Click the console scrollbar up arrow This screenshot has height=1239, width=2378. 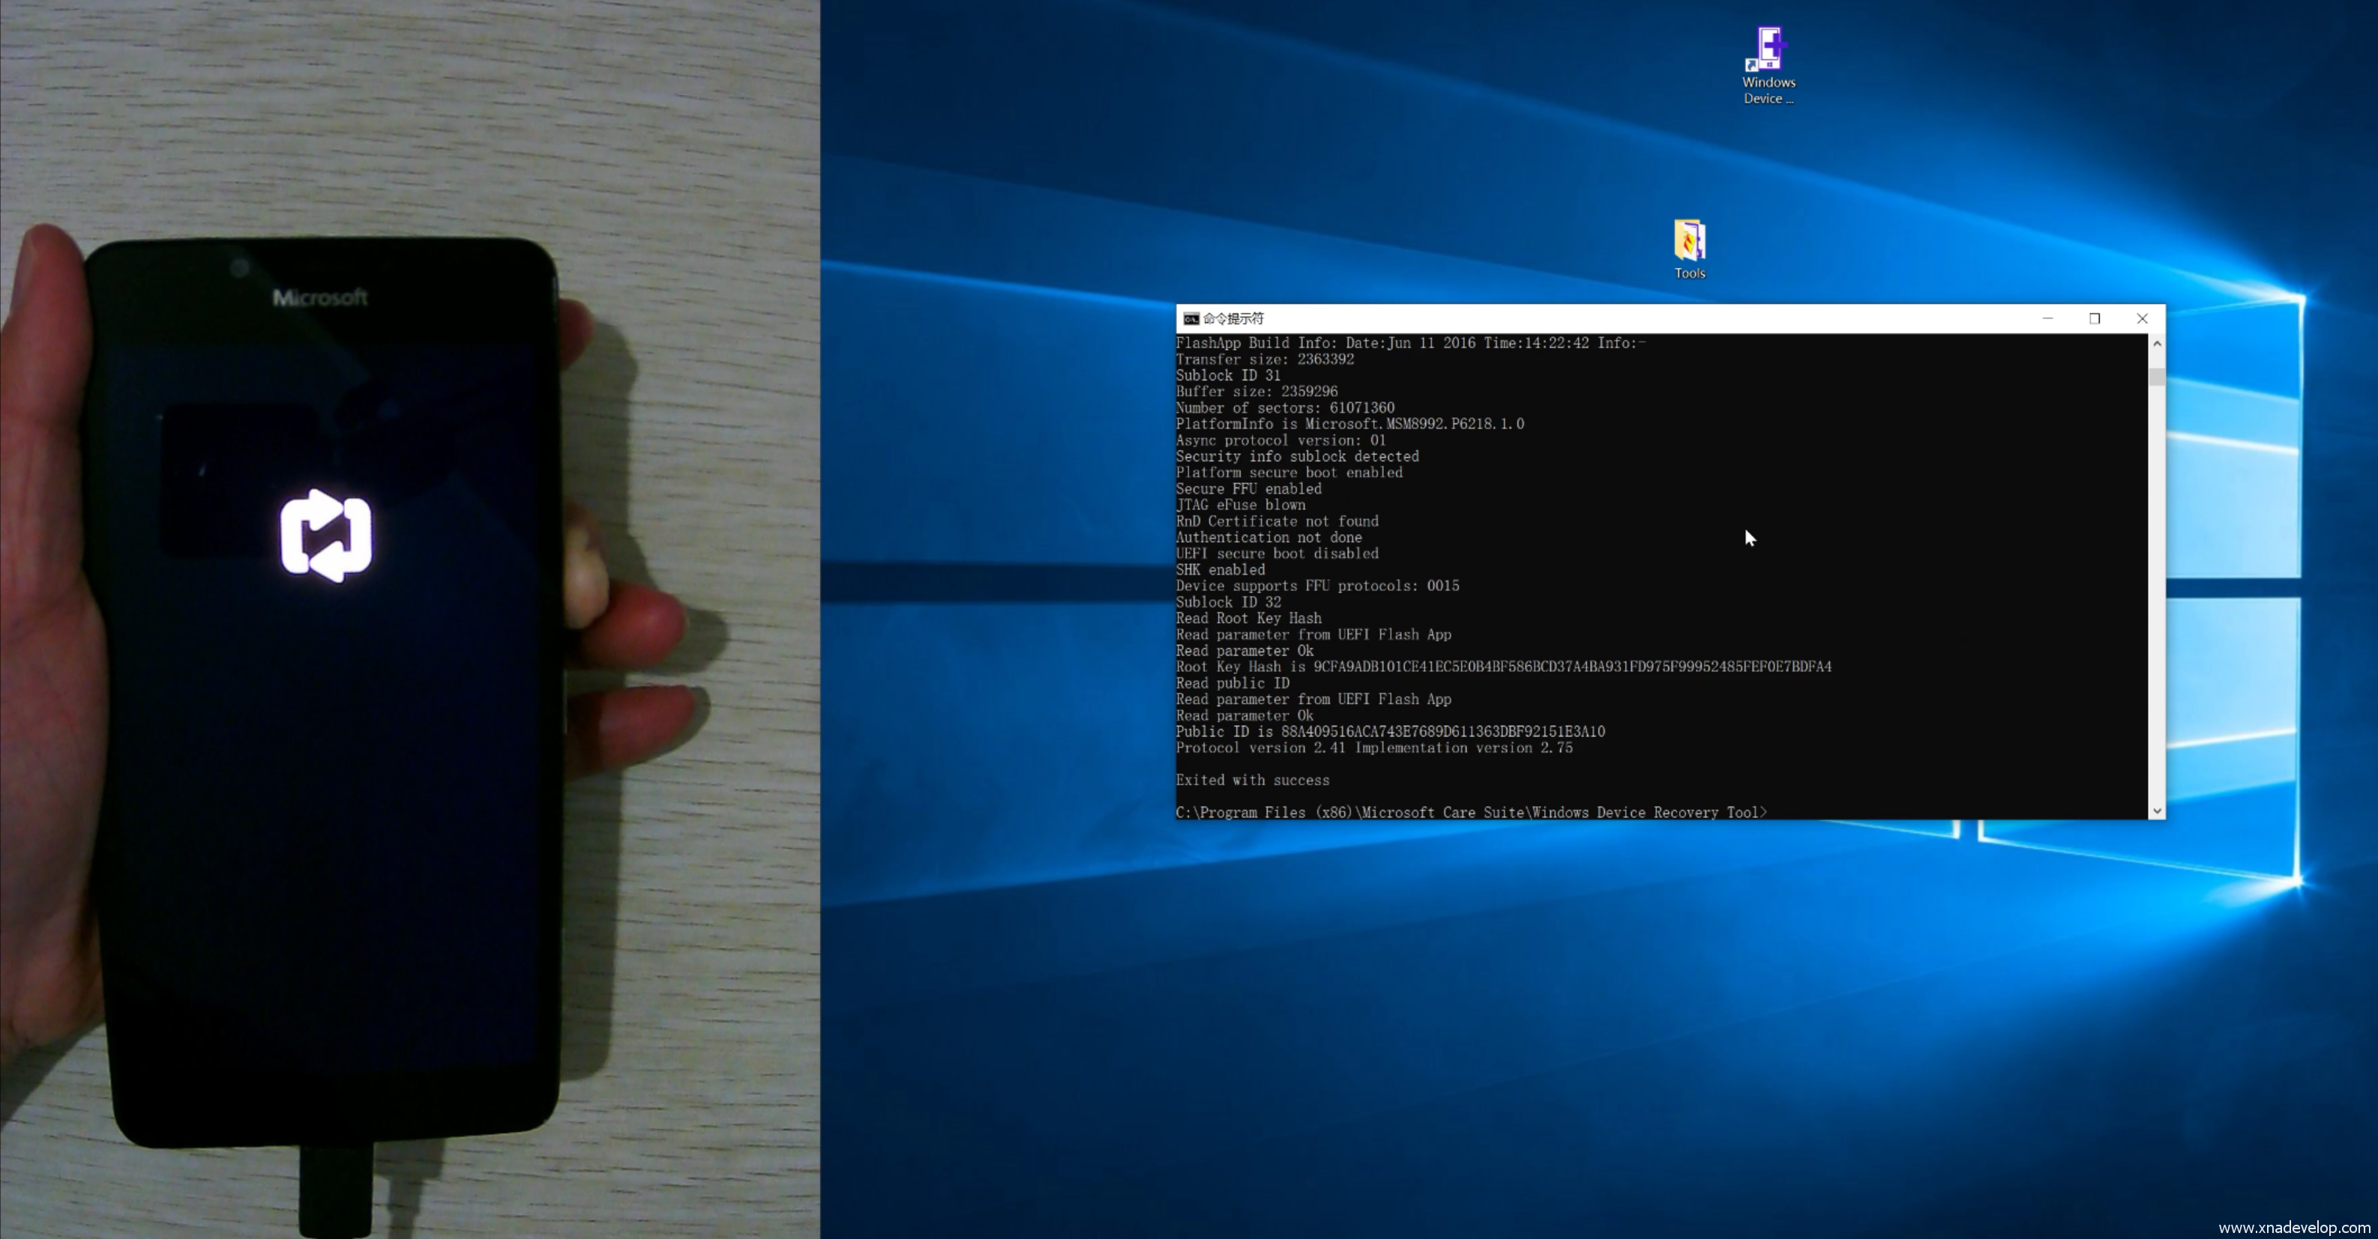click(2156, 344)
